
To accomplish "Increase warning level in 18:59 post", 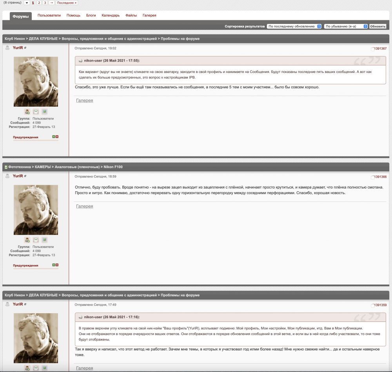I will coord(57,265).
